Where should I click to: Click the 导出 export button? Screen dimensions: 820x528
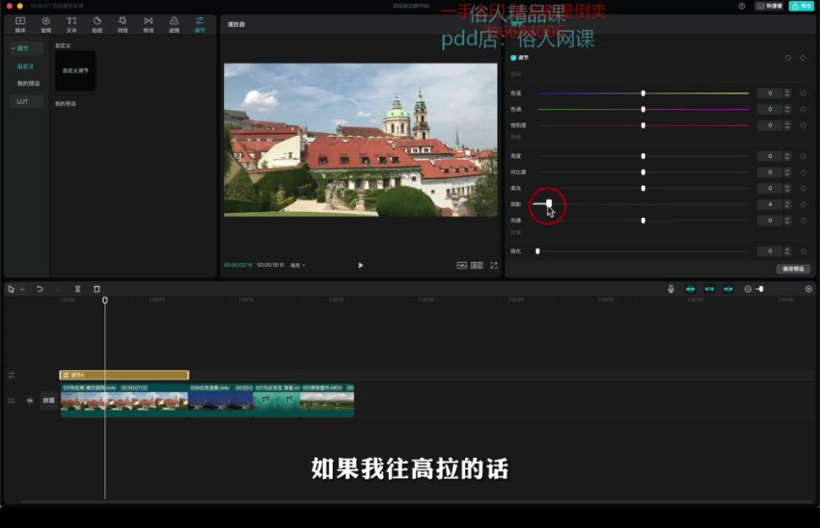point(801,6)
